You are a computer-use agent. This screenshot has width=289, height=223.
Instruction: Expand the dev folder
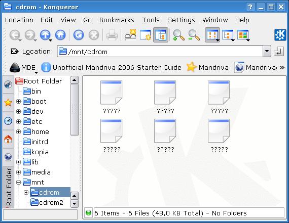[x=18, y=111]
